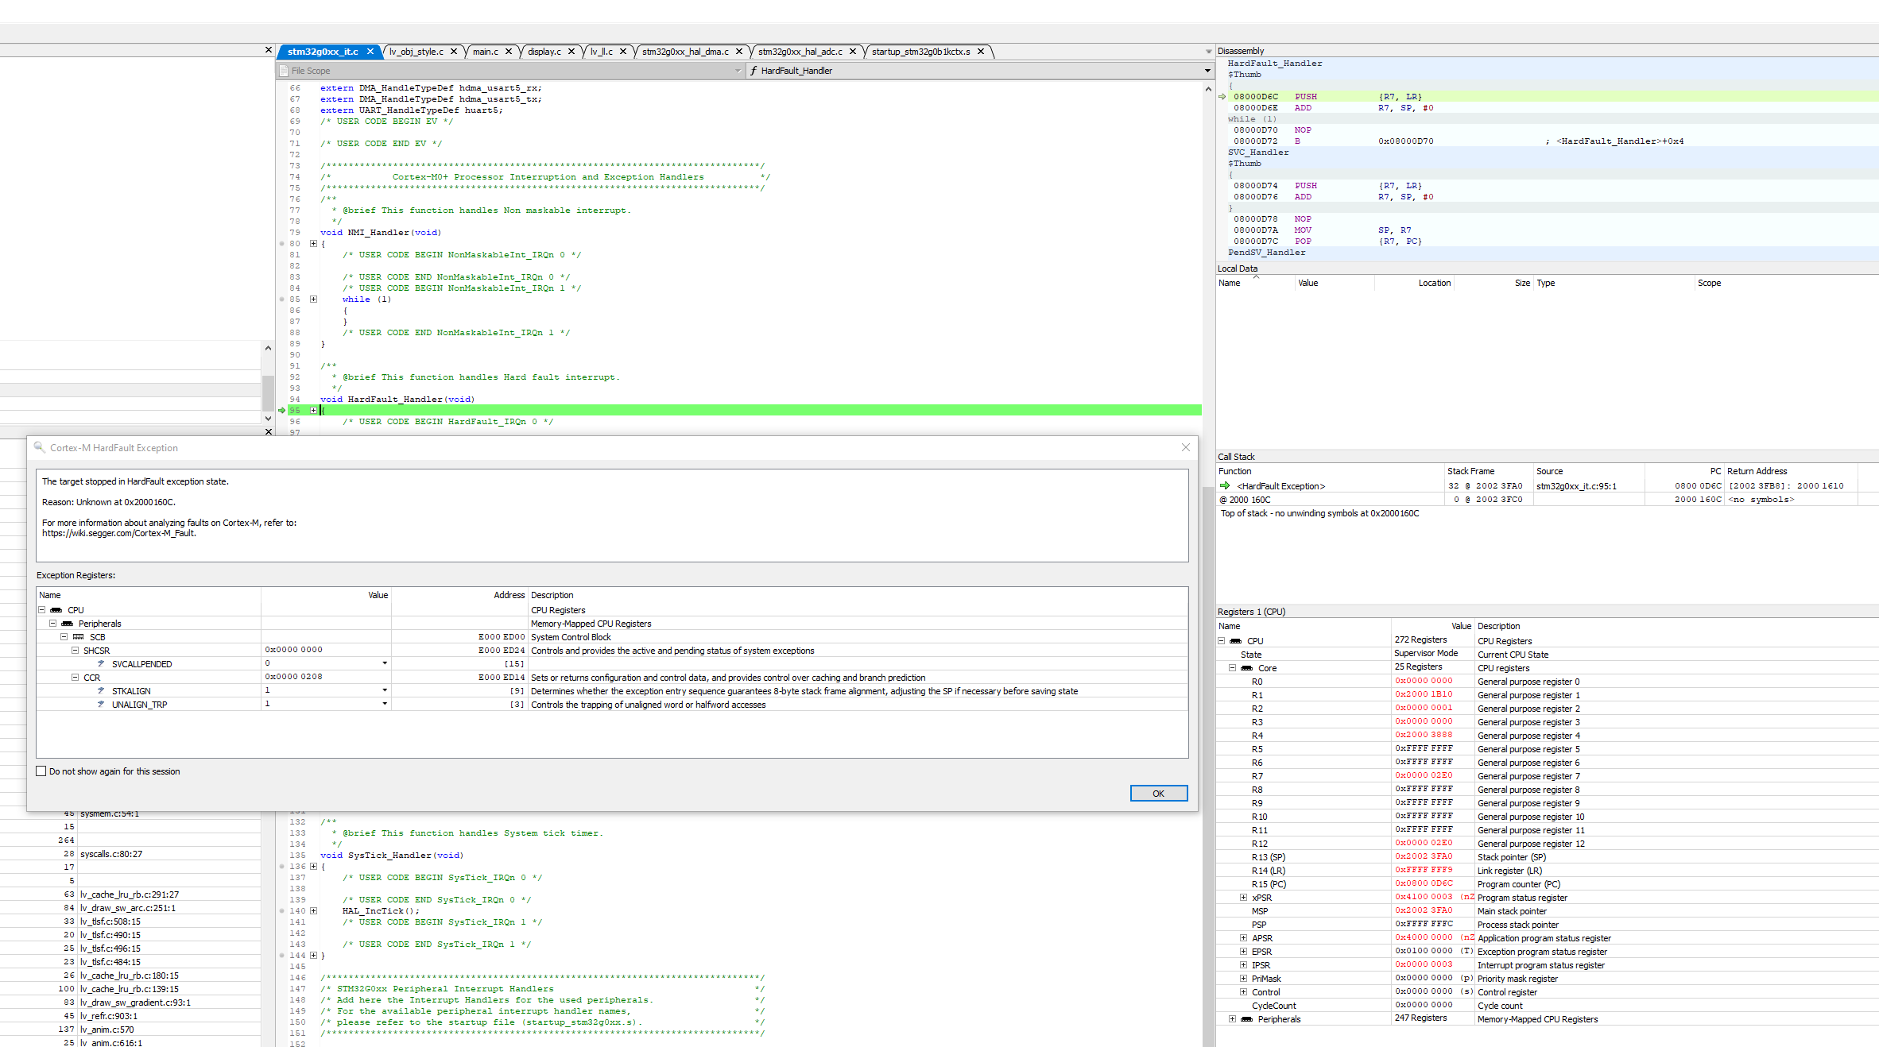
Task: Click the CPU chip icon in Registers panel
Action: coord(1245,640)
